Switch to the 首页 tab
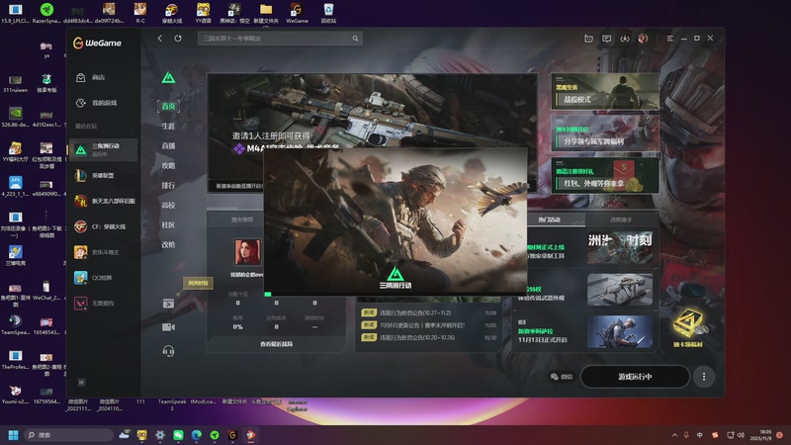 168,106
